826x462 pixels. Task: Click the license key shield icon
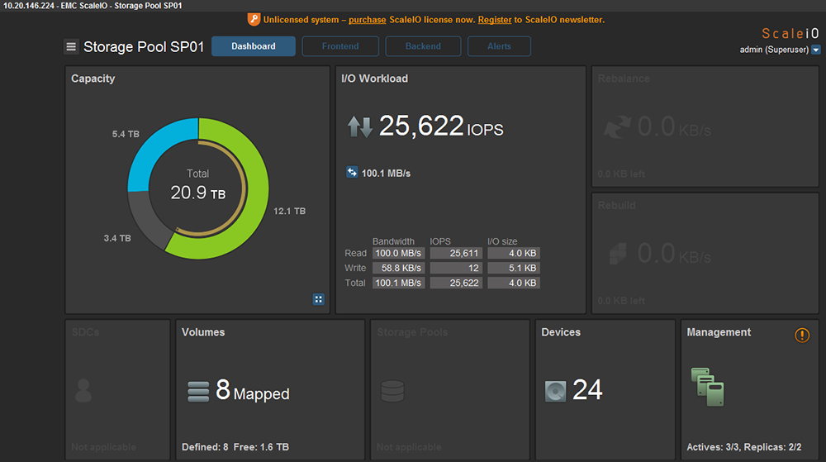pyautogui.click(x=254, y=20)
